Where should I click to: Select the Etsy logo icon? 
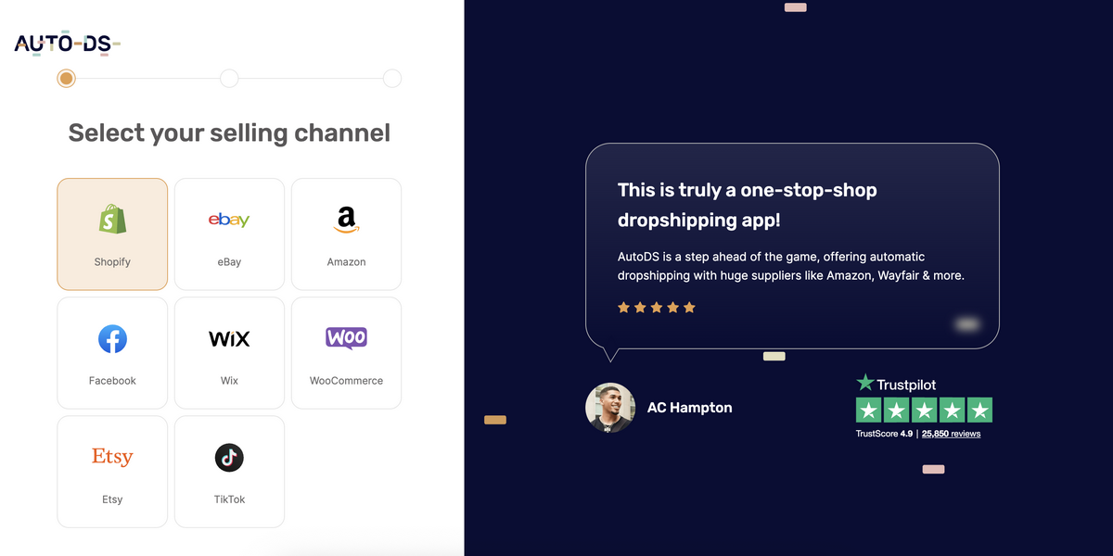click(112, 457)
